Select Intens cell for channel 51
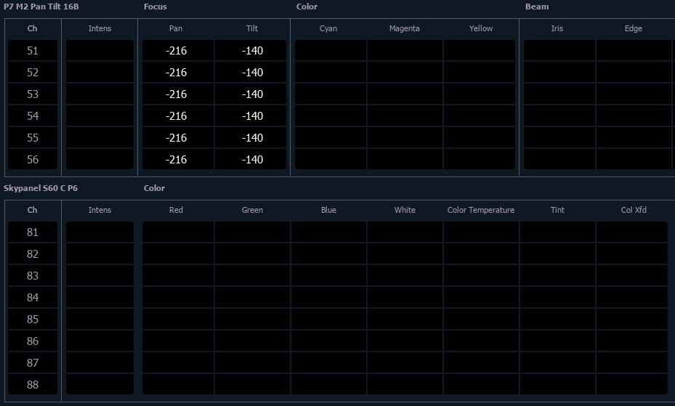 tap(100, 50)
